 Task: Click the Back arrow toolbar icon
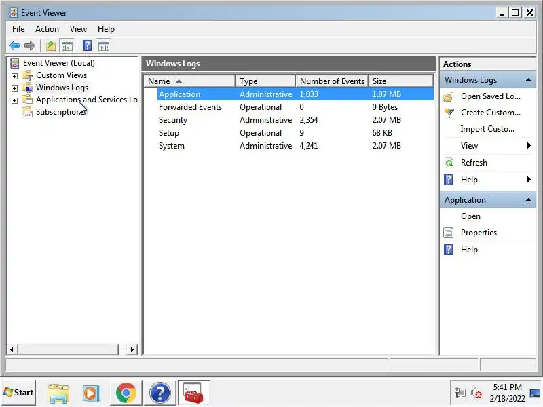click(14, 45)
